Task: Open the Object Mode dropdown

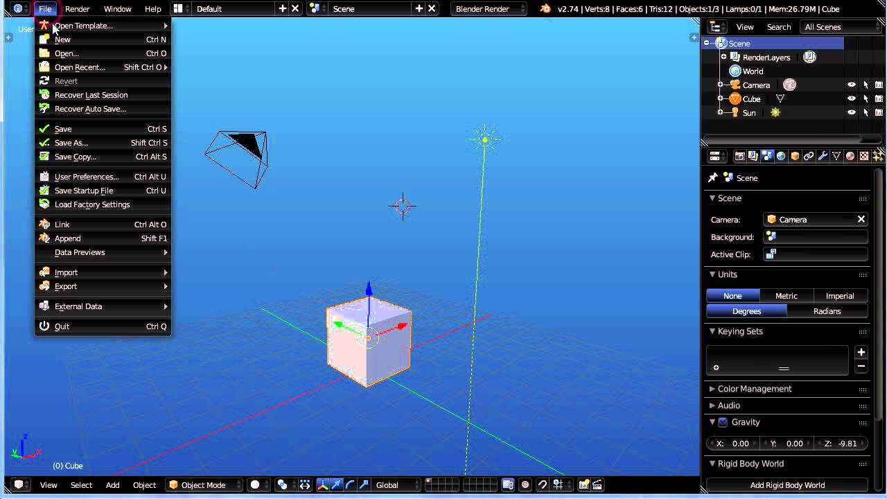Action: (204, 485)
